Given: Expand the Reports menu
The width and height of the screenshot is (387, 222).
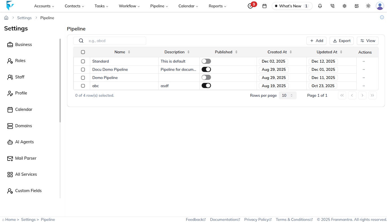Looking at the screenshot, I should (x=217, y=6).
